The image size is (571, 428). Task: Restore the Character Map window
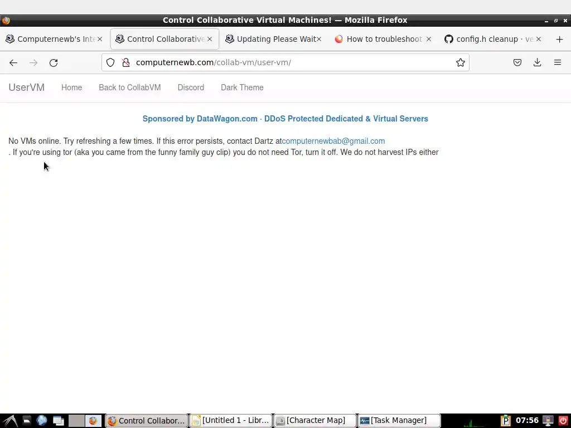(x=316, y=421)
